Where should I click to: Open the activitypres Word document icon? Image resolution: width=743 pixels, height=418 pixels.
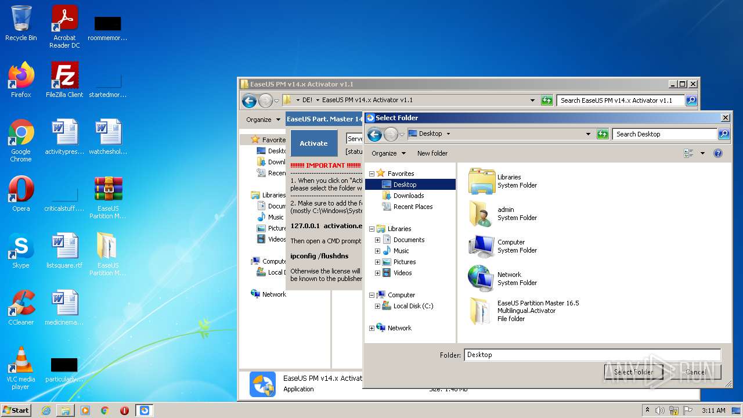tap(64, 137)
